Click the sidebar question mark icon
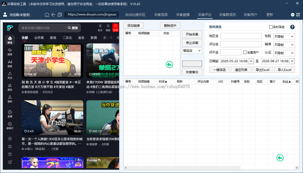The height and width of the screenshot is (173, 303). click(x=10, y=154)
